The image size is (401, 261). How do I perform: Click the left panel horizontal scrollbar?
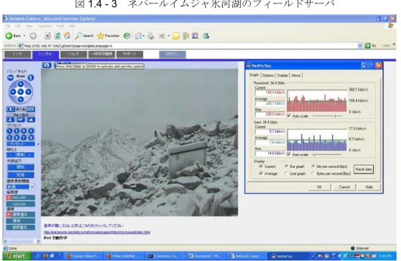pyautogui.click(x=22, y=241)
